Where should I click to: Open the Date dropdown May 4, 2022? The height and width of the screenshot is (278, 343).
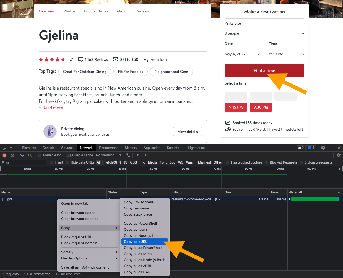(x=242, y=54)
